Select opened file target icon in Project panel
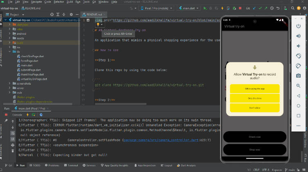This screenshot has height=172, width=308. (52, 15)
